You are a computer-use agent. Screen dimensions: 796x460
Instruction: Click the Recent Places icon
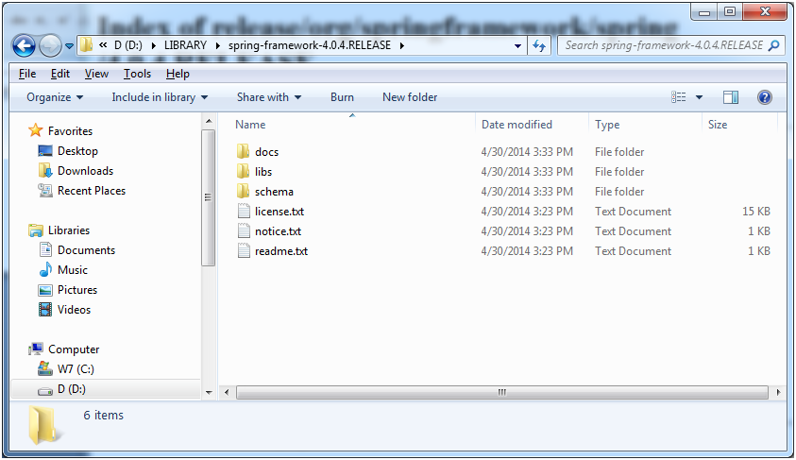[x=45, y=191]
